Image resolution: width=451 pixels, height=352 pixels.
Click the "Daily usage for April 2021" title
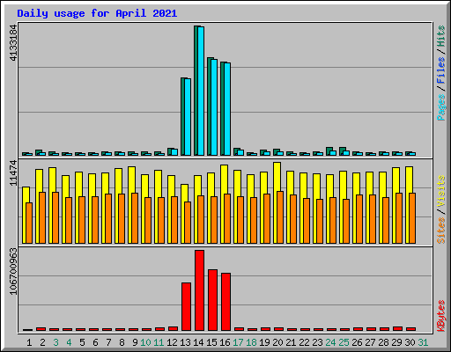click(x=97, y=13)
